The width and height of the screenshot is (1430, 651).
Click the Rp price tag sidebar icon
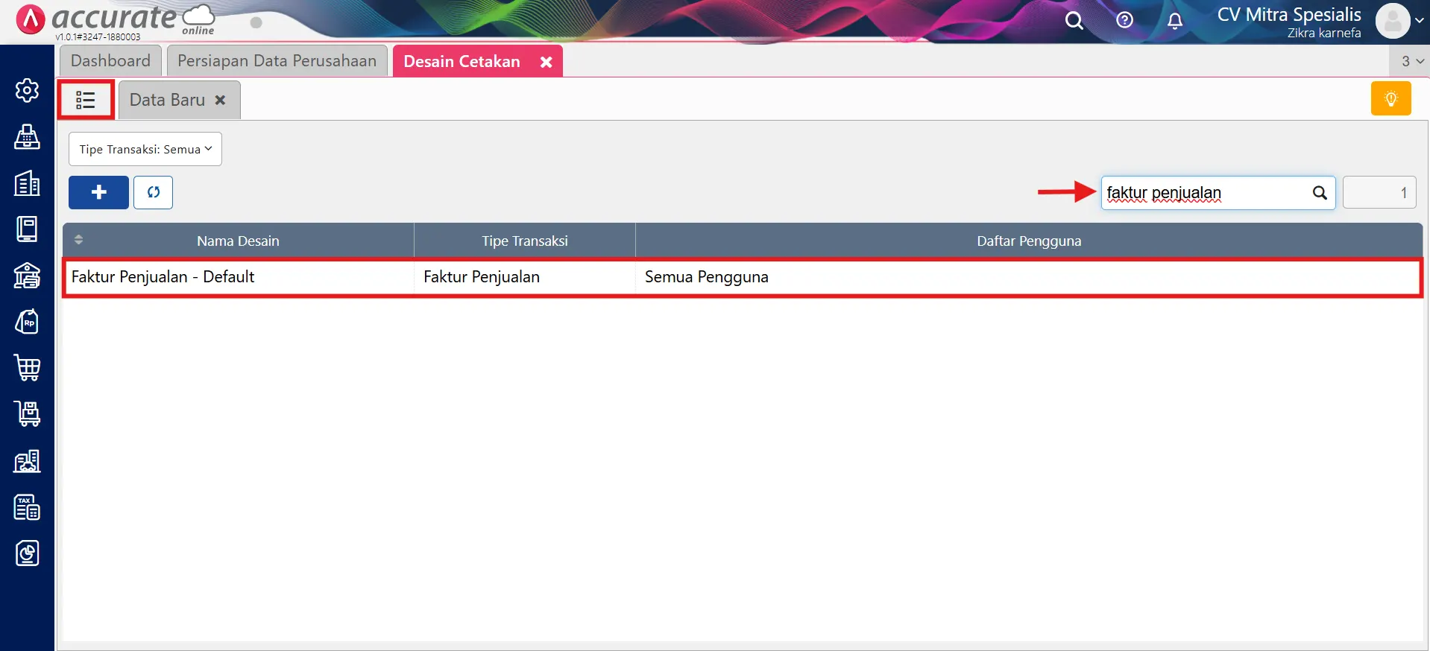(x=27, y=322)
